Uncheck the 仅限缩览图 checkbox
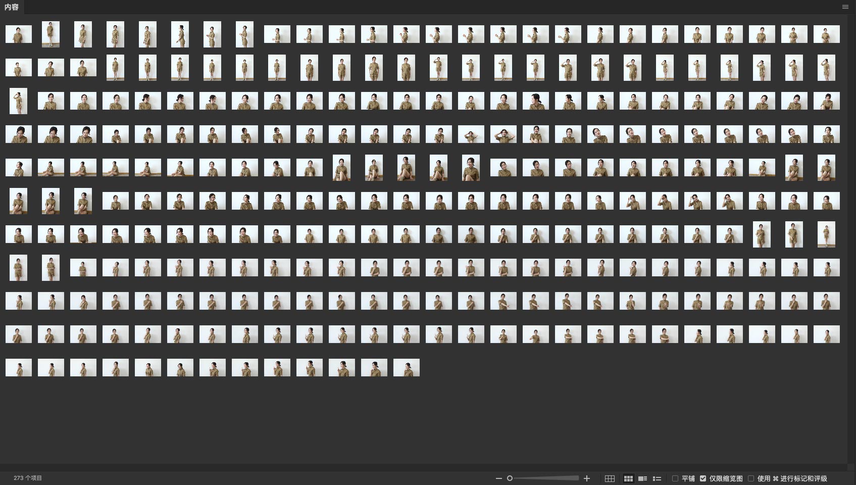This screenshot has width=856, height=485. pos(703,478)
